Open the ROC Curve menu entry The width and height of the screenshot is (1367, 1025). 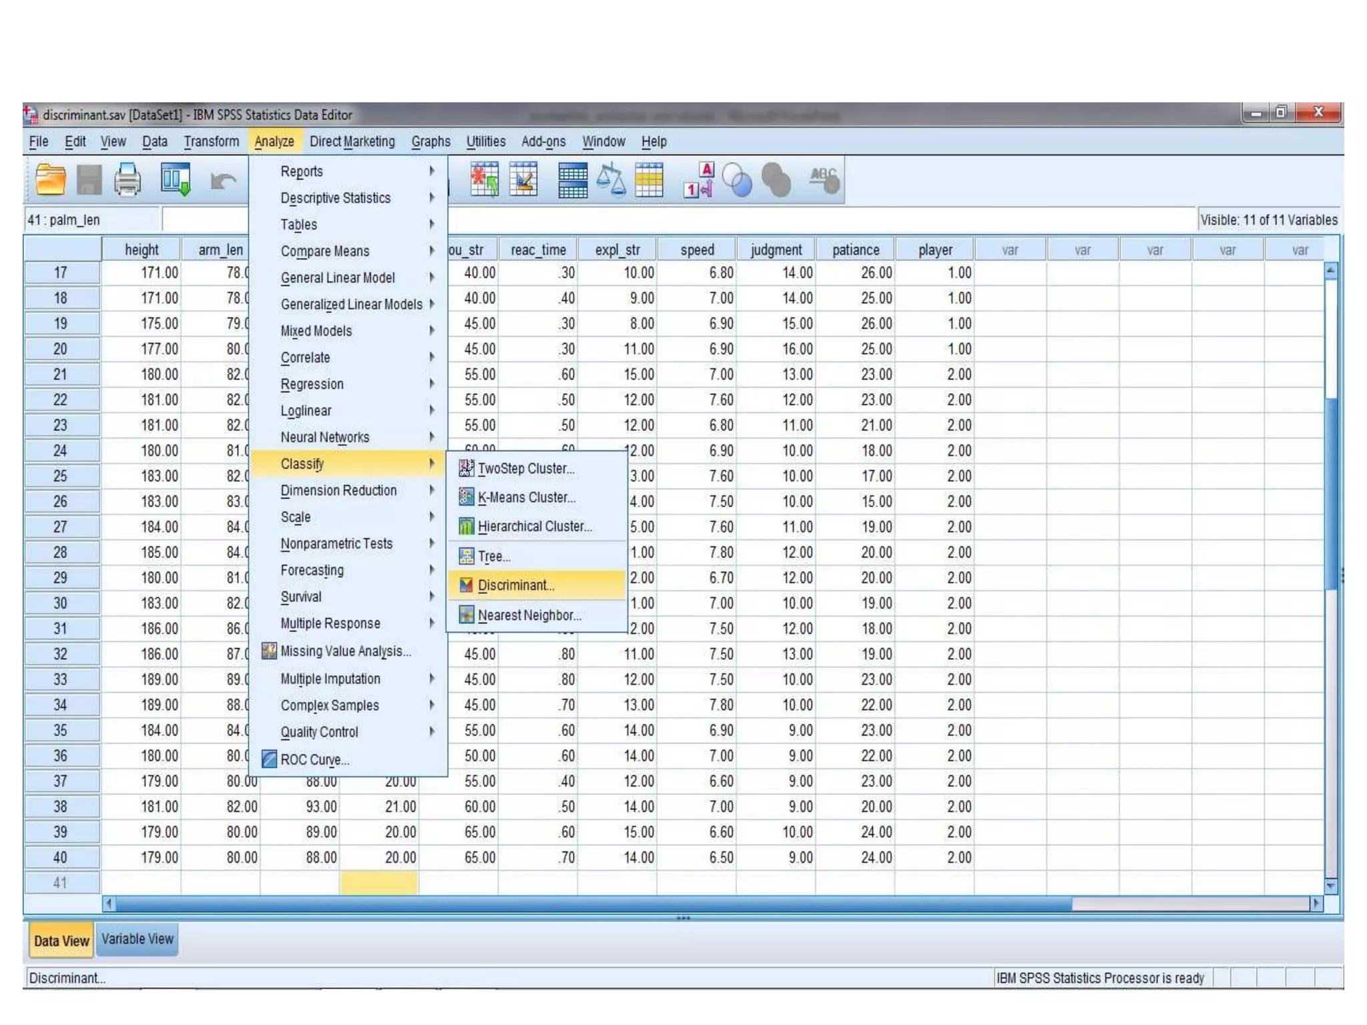pos(314,759)
